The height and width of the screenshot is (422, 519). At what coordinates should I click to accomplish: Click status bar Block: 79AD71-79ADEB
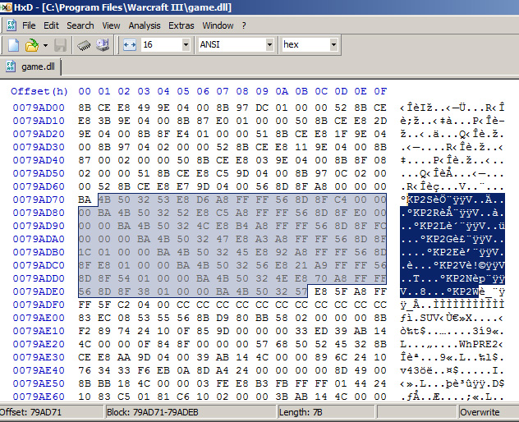click(153, 412)
